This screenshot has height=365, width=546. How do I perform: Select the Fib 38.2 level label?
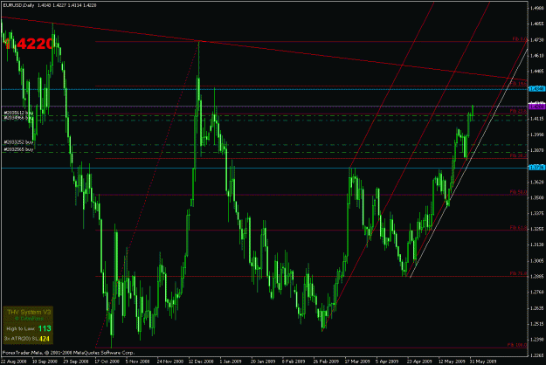click(518, 155)
